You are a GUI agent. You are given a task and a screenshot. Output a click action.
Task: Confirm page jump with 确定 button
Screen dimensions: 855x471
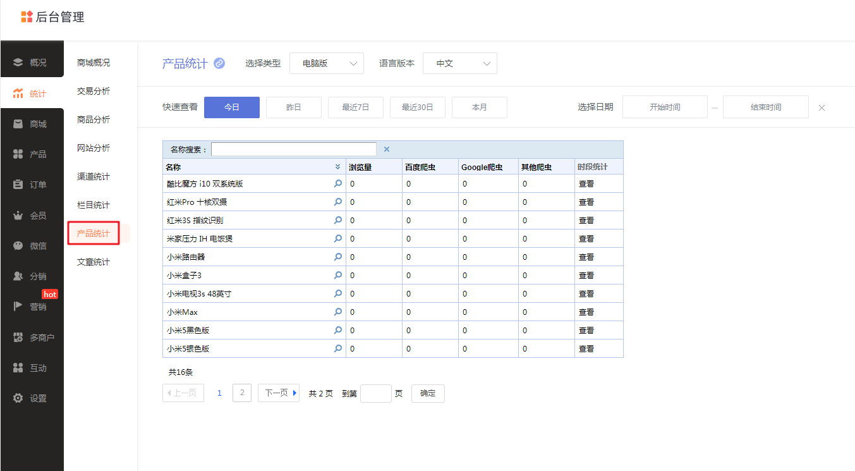click(428, 393)
